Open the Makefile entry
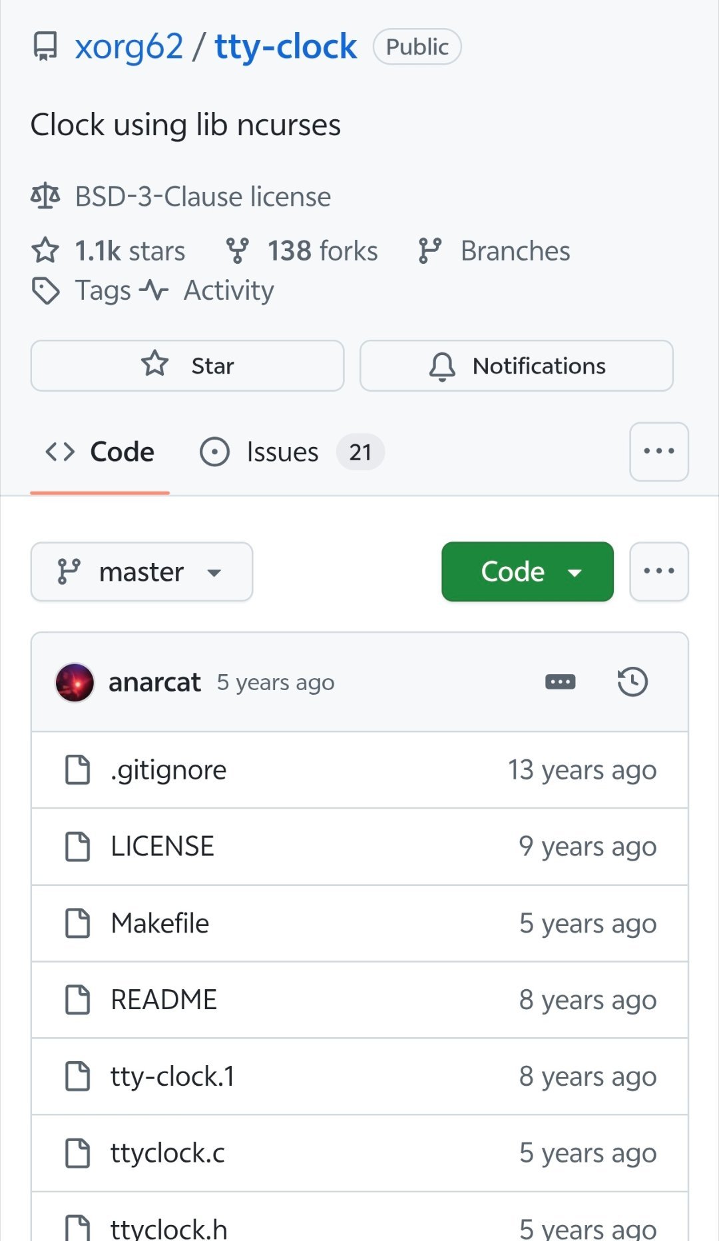Viewport: 719px width, 1241px height. click(160, 923)
